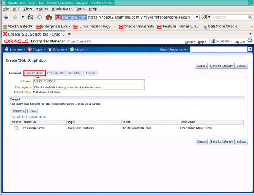Open the Bookmarks menu
This screenshot has width=254, height=195.
point(62,9)
